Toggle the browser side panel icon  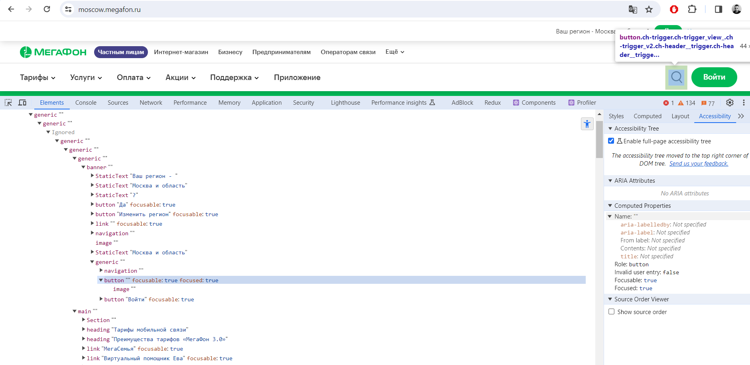(719, 9)
